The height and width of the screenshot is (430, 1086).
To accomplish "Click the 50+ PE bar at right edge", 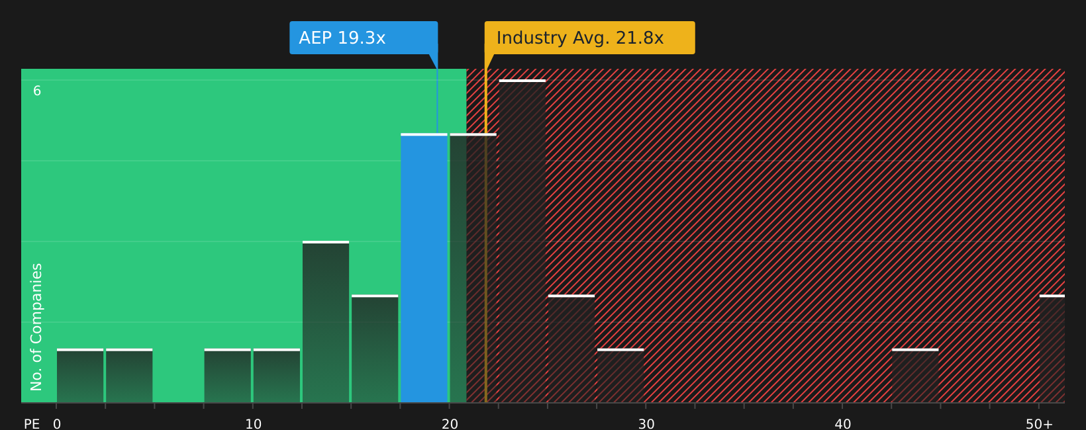I will (1052, 349).
